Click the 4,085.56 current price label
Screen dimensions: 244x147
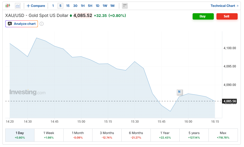[x=230, y=101]
